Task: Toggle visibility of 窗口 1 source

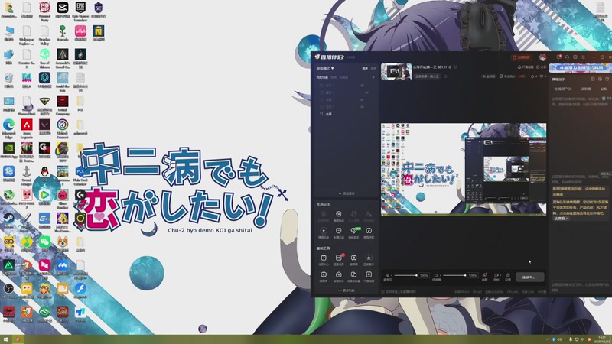Action: (x=367, y=92)
